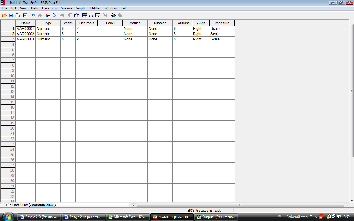Screen dimensions: 354x221
Task: Switch to Output1 document taskbar button
Action: click(x=216, y=217)
